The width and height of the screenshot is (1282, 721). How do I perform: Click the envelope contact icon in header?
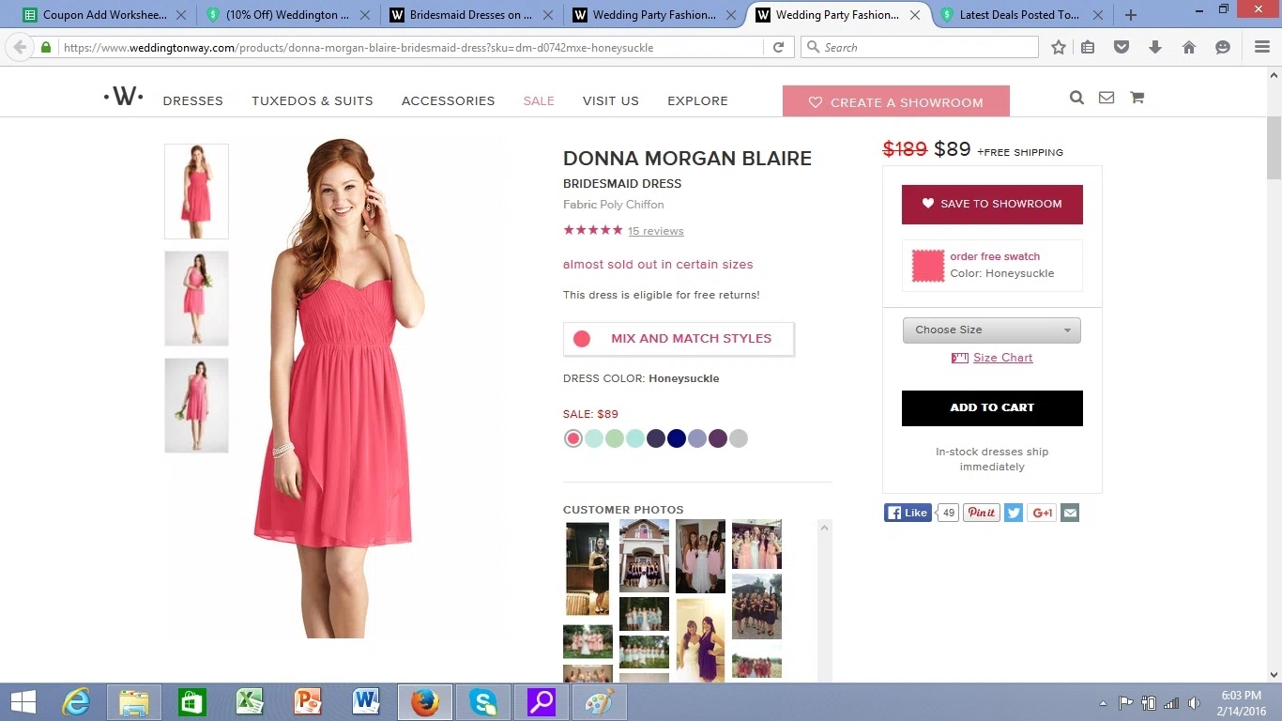coord(1106,98)
